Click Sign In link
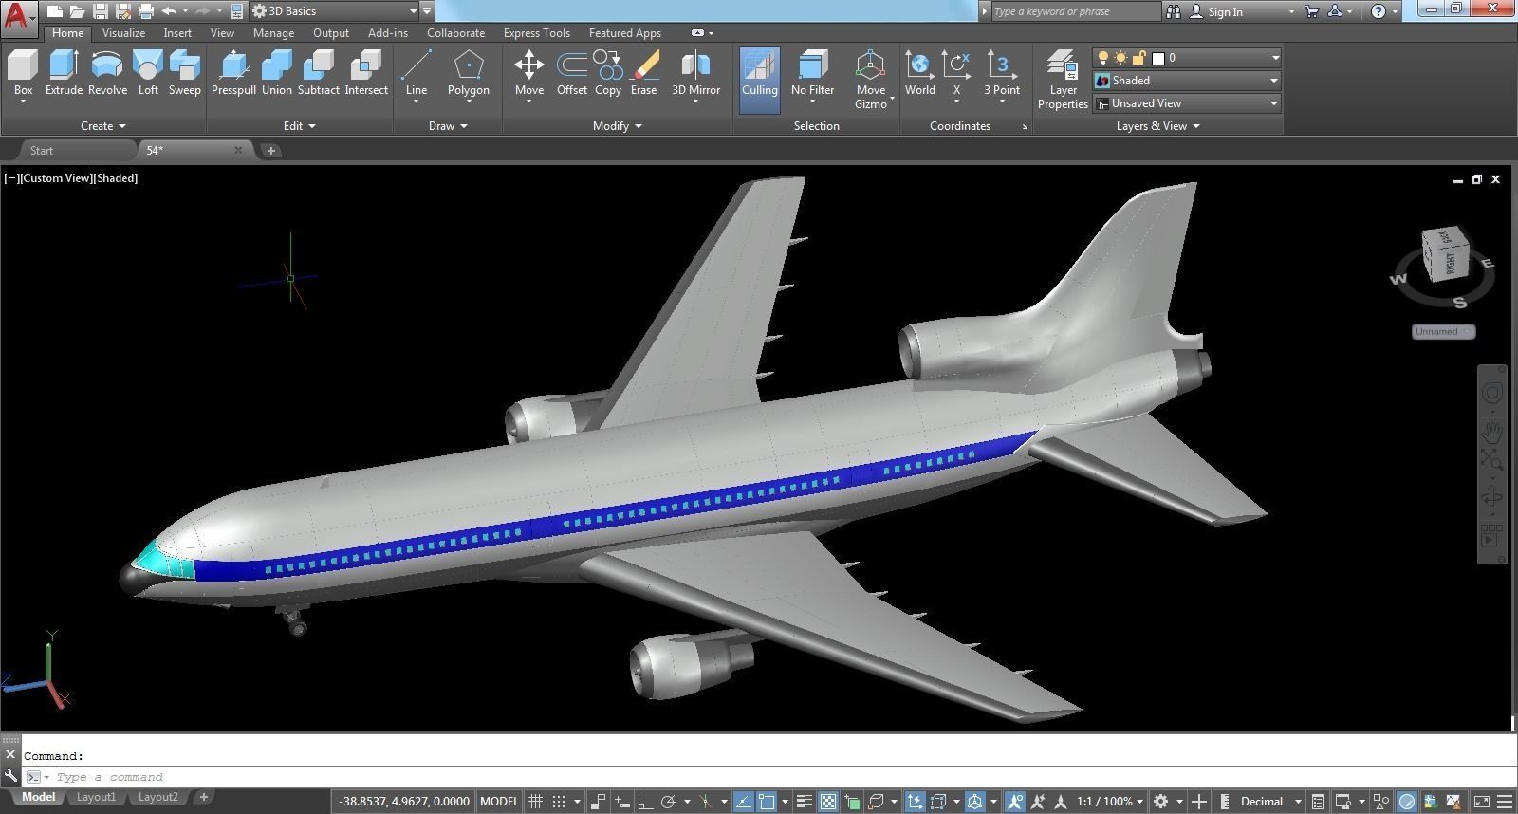Screen dimensions: 1518x814 [x=1225, y=11]
